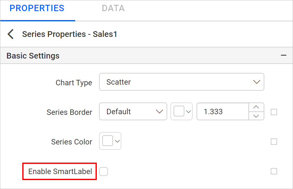Open border color picker chevron
The image size is (293, 189).
(188, 112)
